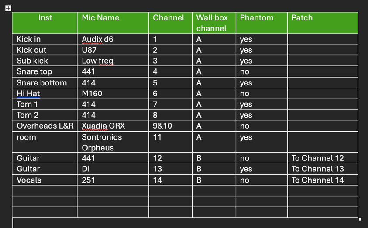The height and width of the screenshot is (228, 368).
Task: Click the Audix d6 mic cell
Action: tap(98, 39)
